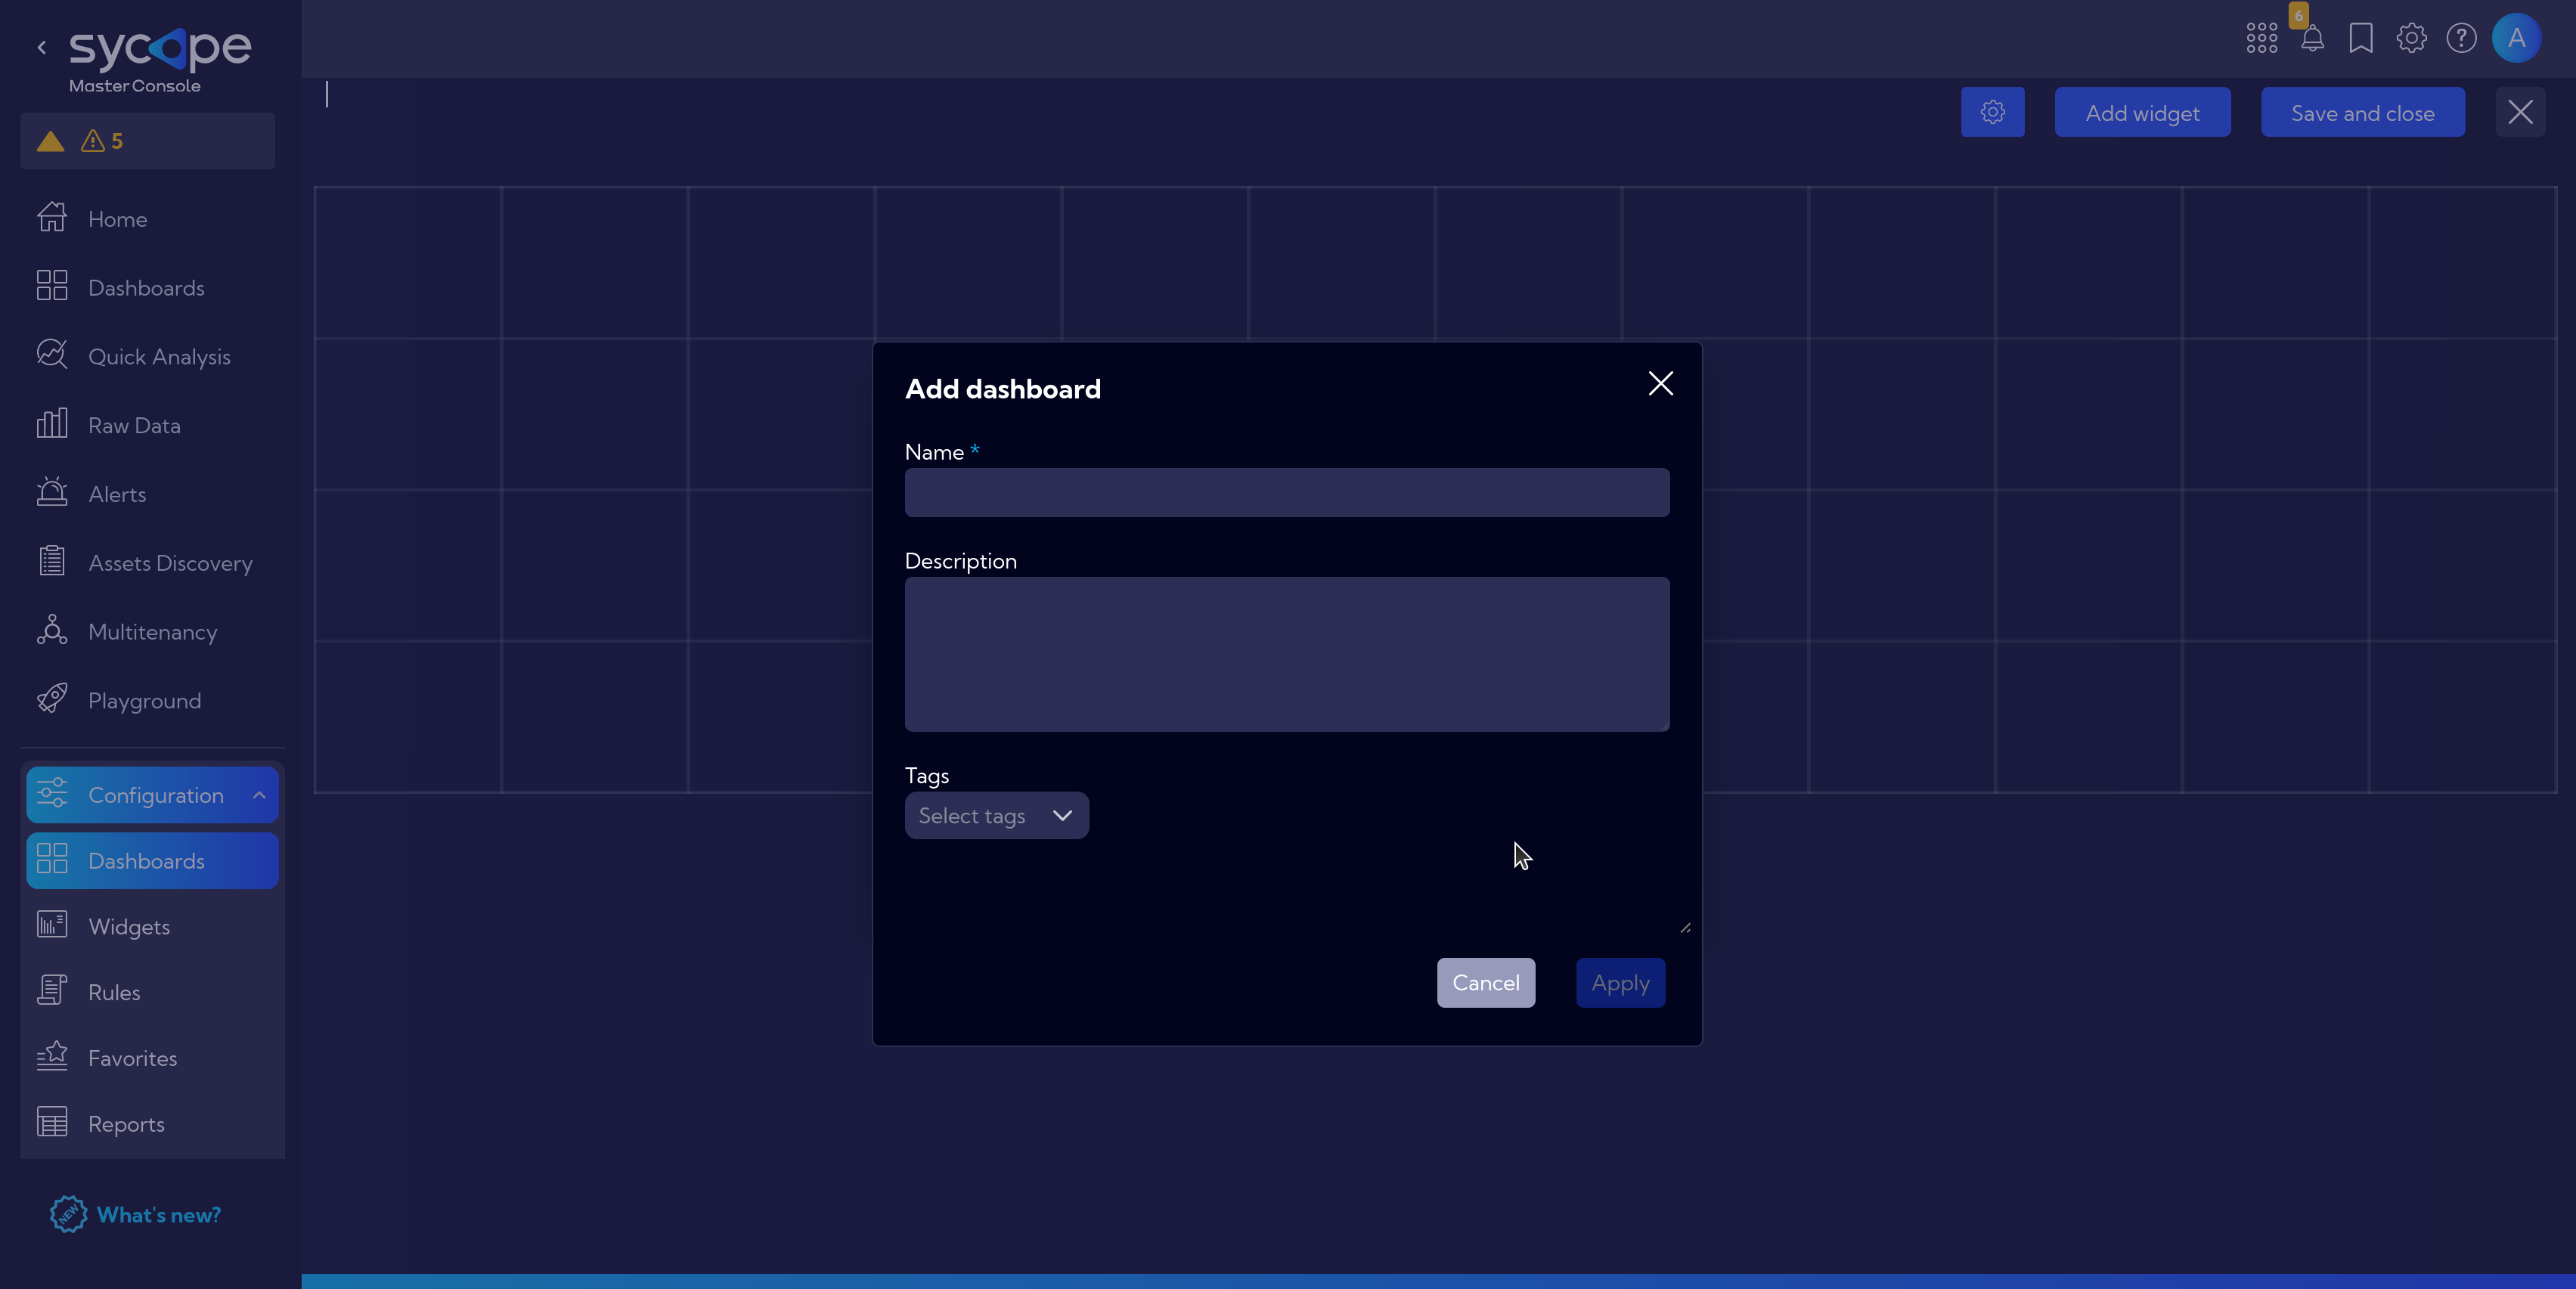Viewport: 2576px width, 1289px height.
Task: Close the Add dashboard dialog
Action: [x=1661, y=384]
